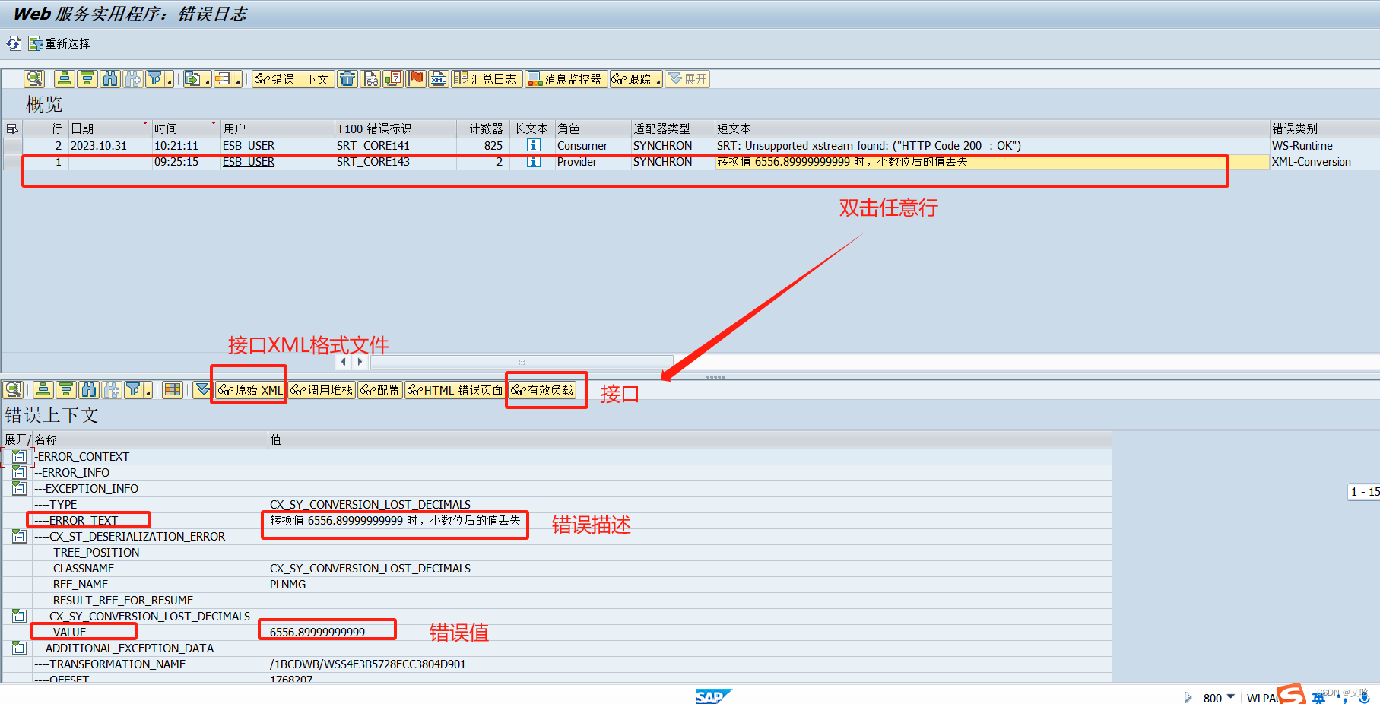This screenshot has height=704, width=1380.
Task: Click the 长文本 info icon for row 2
Action: (x=532, y=145)
